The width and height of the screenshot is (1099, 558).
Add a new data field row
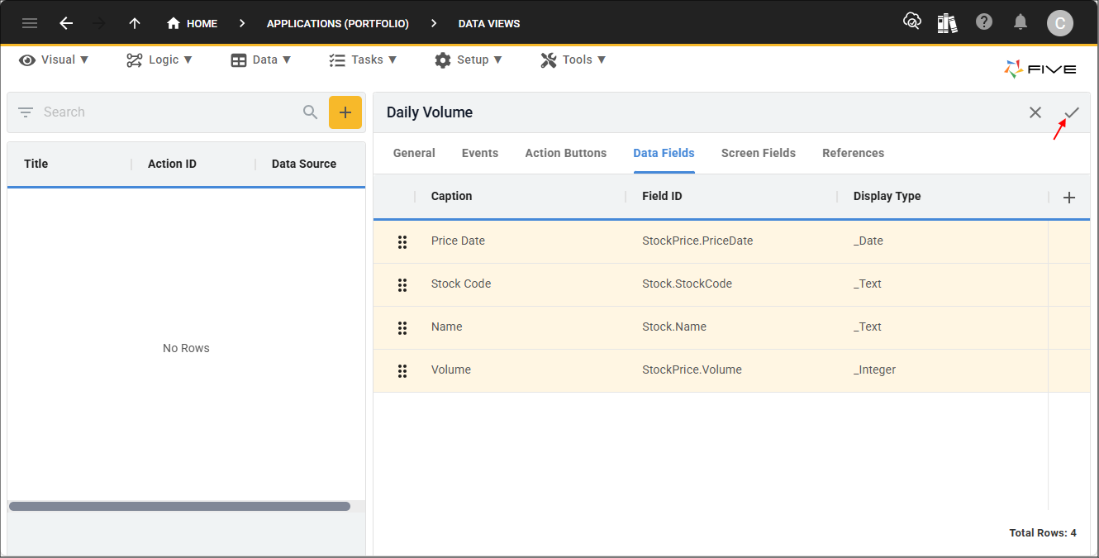[1068, 198]
